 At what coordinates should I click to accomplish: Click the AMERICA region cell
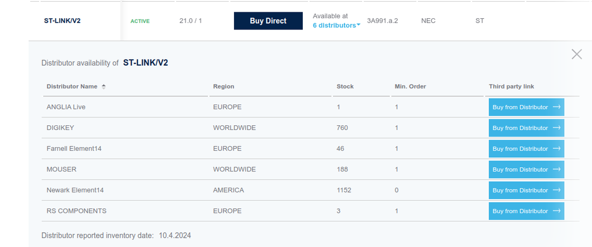click(228, 190)
